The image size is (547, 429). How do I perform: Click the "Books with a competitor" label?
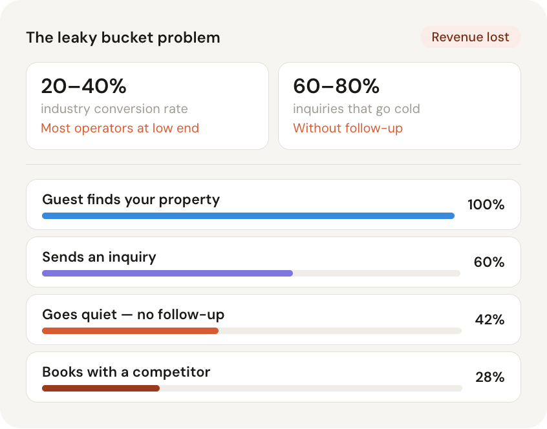click(x=126, y=372)
